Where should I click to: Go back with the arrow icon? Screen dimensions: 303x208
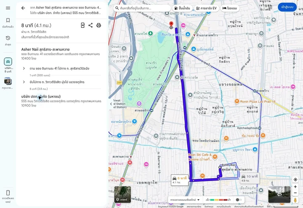click(23, 8)
